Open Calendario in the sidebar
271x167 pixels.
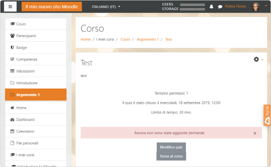click(x=36, y=131)
